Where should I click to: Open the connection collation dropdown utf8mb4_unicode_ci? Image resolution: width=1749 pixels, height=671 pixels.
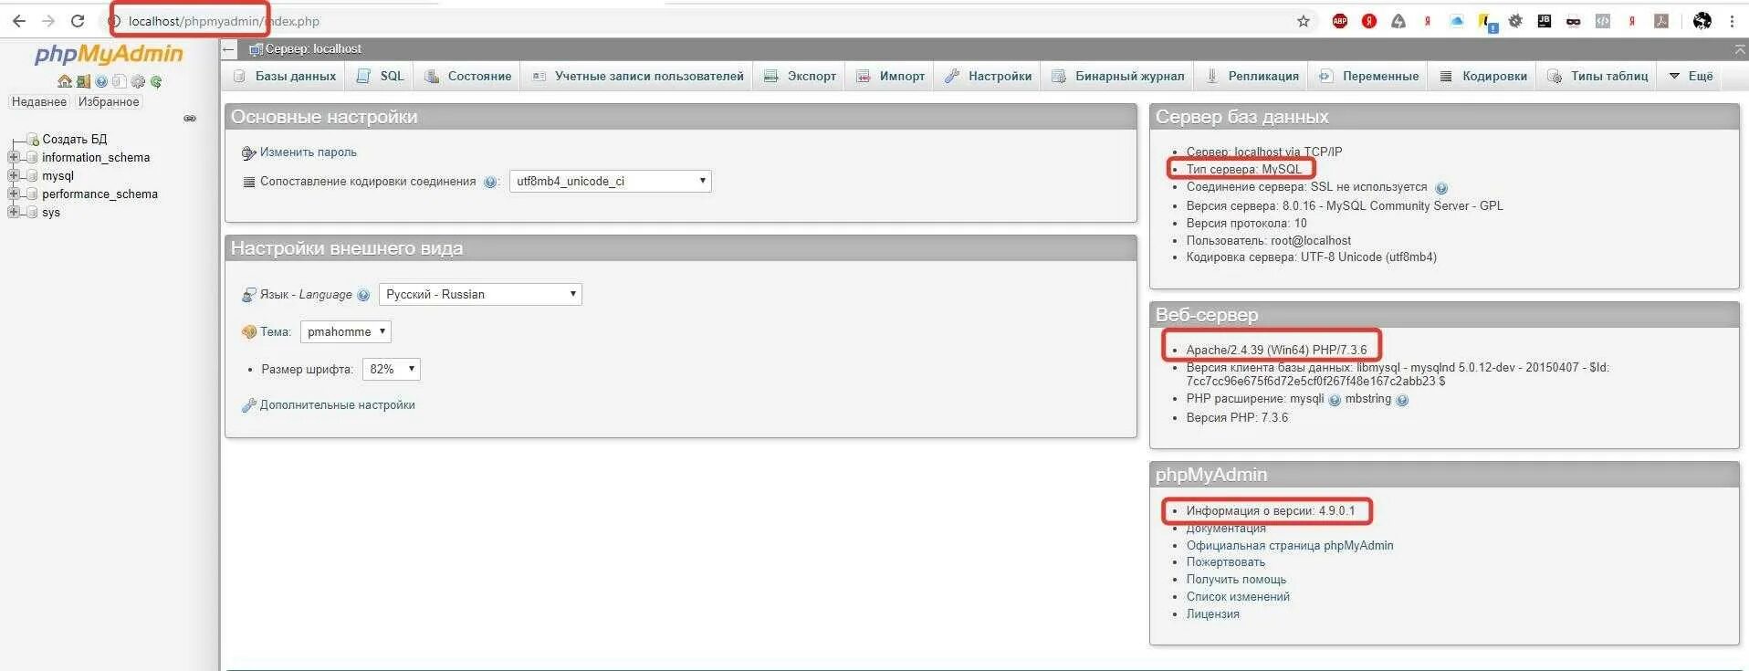pos(610,181)
